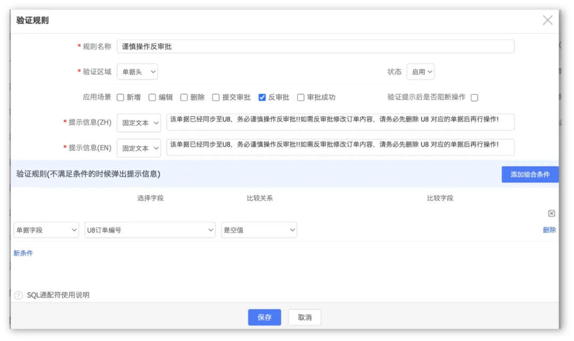Tick the 新增 checkbox
This screenshot has height=341, width=574.
[x=121, y=97]
